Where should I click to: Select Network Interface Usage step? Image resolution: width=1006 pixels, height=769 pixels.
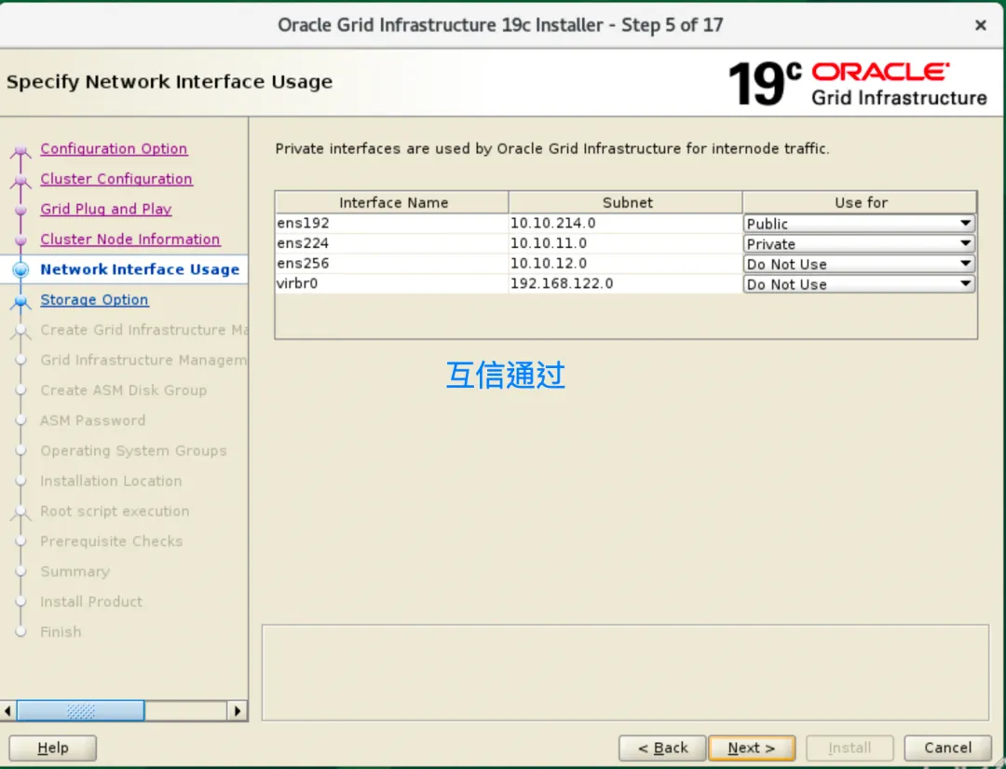coord(140,269)
